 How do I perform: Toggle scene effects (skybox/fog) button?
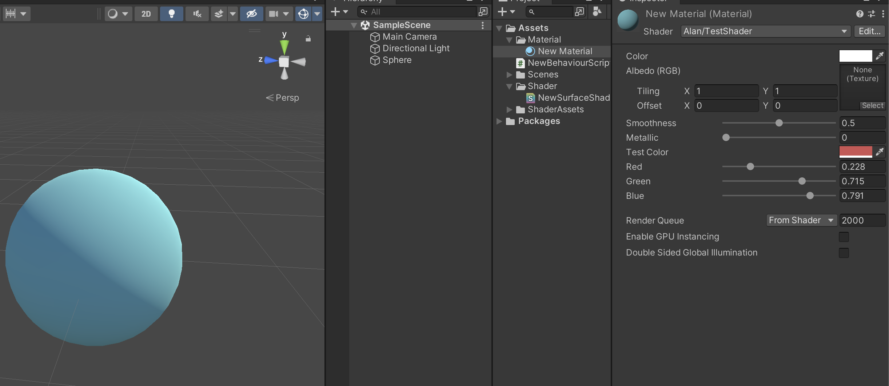pyautogui.click(x=219, y=14)
